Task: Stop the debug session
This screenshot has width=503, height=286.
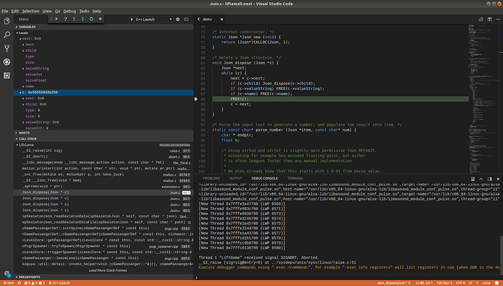Action: pyautogui.click(x=100, y=19)
